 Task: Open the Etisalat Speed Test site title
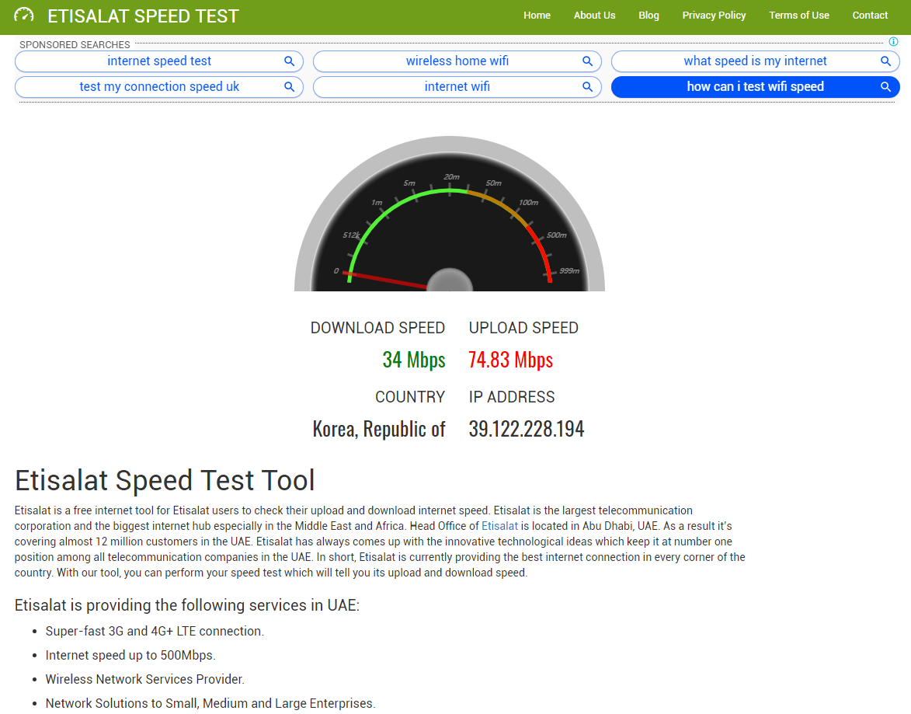pyautogui.click(x=143, y=16)
